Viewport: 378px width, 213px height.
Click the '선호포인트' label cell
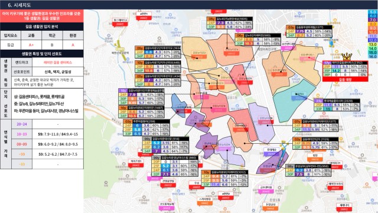pyautogui.click(x=22, y=72)
